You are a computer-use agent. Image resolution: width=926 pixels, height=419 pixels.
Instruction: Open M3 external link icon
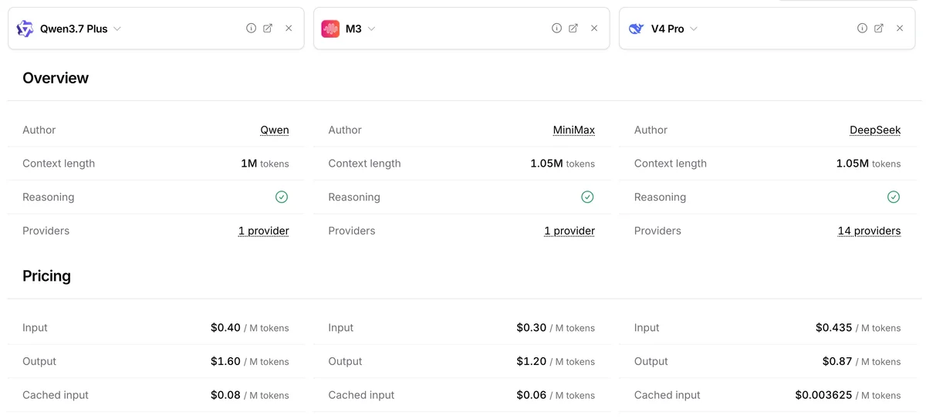573,28
